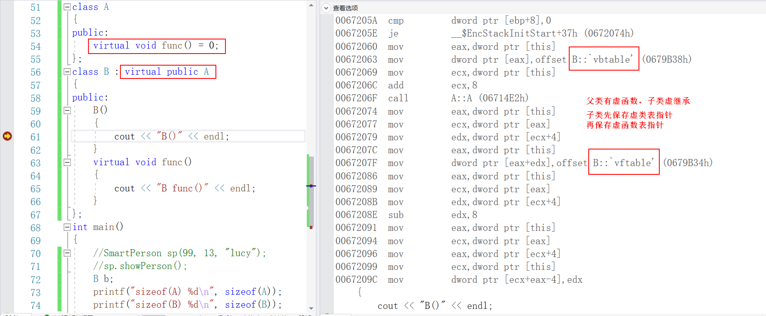Click the code editor scroll up arrow
The image size is (766, 316).
pyautogui.click(x=311, y=5)
